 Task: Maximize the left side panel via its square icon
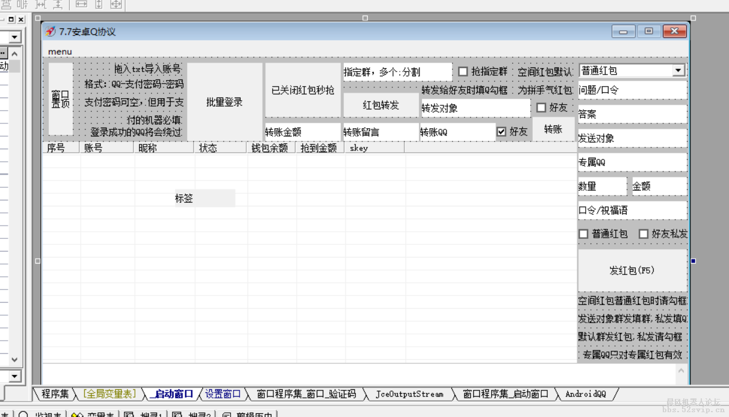point(11,19)
